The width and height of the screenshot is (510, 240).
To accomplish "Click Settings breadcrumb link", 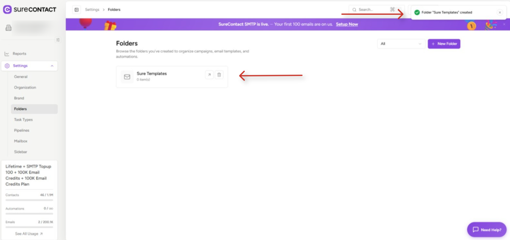I will pyautogui.click(x=92, y=9).
